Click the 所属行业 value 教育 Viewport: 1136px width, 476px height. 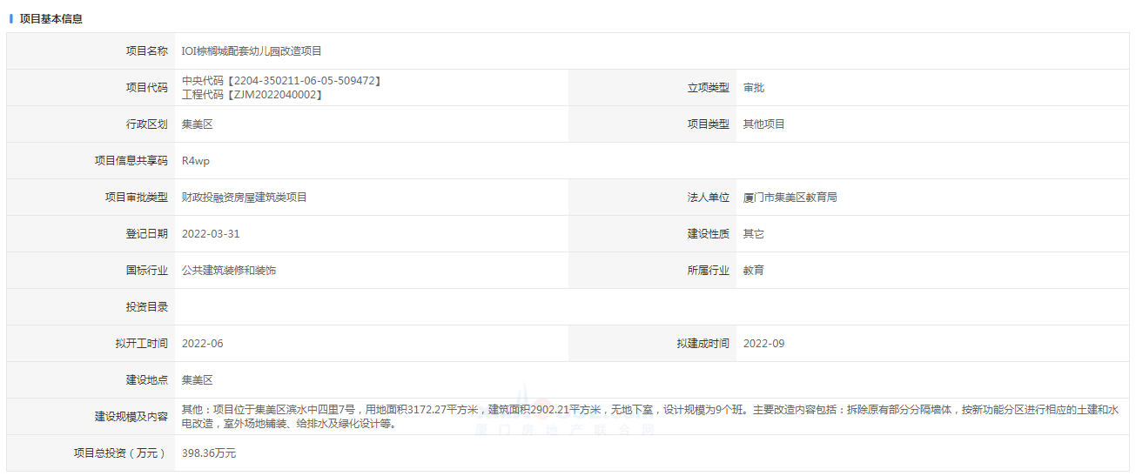click(x=753, y=271)
